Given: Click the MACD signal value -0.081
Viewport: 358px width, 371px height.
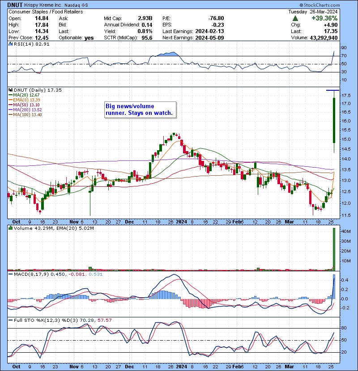Looking at the screenshot, I should coord(77,274).
